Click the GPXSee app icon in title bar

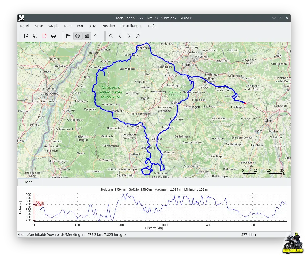coord(21,18)
